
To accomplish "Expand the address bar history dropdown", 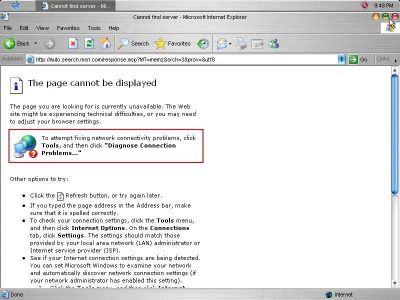I will click(x=341, y=59).
